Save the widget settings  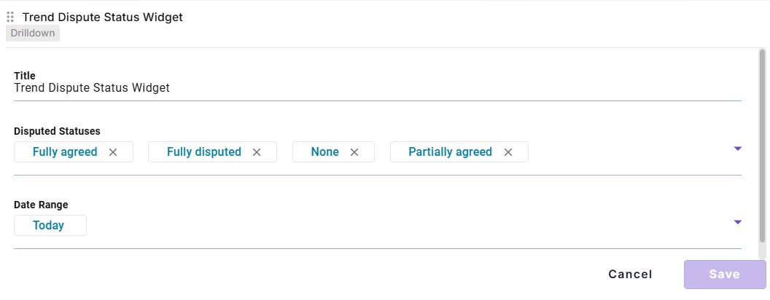click(x=724, y=274)
